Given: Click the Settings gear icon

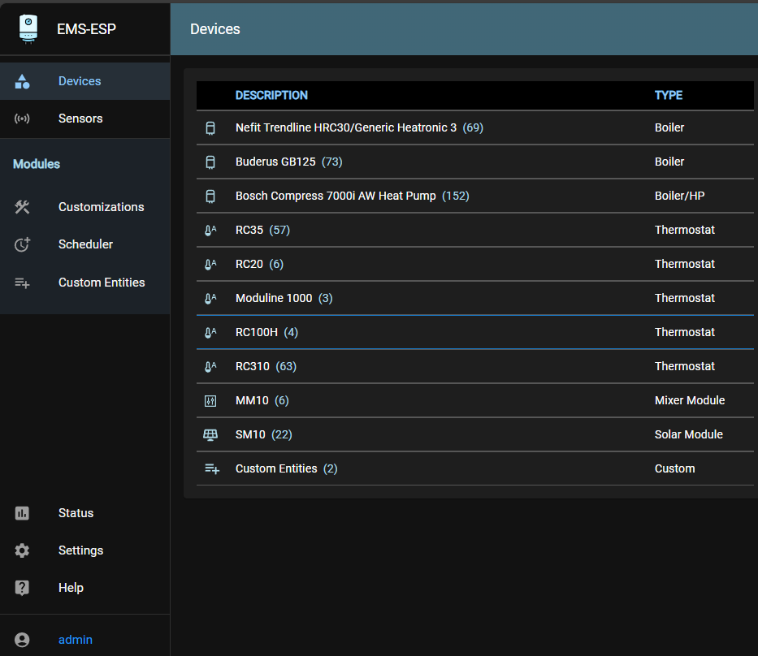Looking at the screenshot, I should (22, 550).
